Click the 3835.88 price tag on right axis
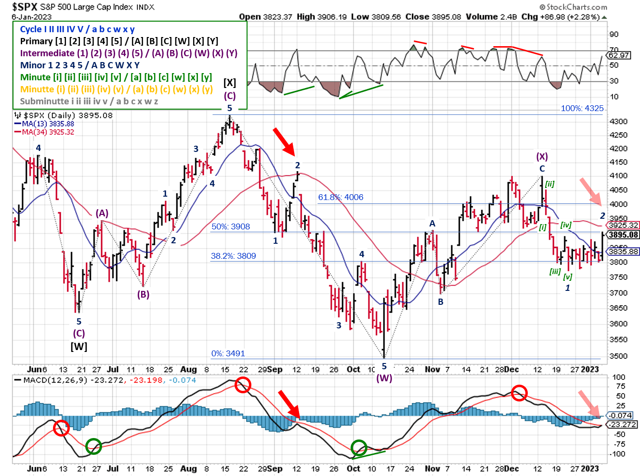Image resolution: width=640 pixels, height=476 pixels. [x=623, y=251]
